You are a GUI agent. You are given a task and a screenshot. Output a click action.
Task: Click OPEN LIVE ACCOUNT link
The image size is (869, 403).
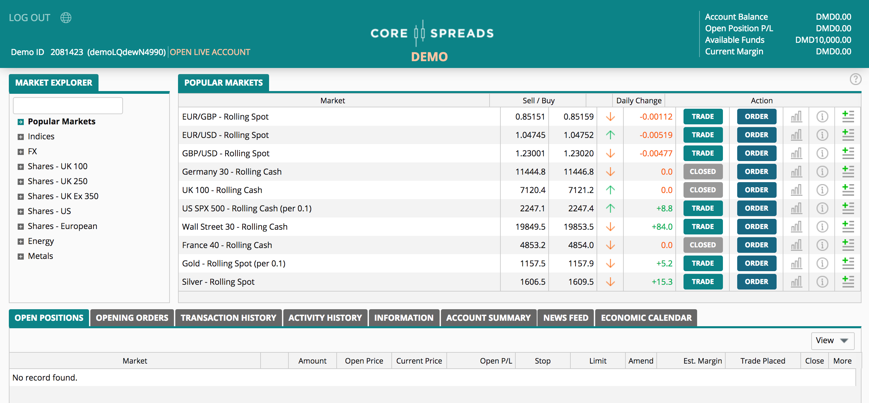[x=210, y=52]
